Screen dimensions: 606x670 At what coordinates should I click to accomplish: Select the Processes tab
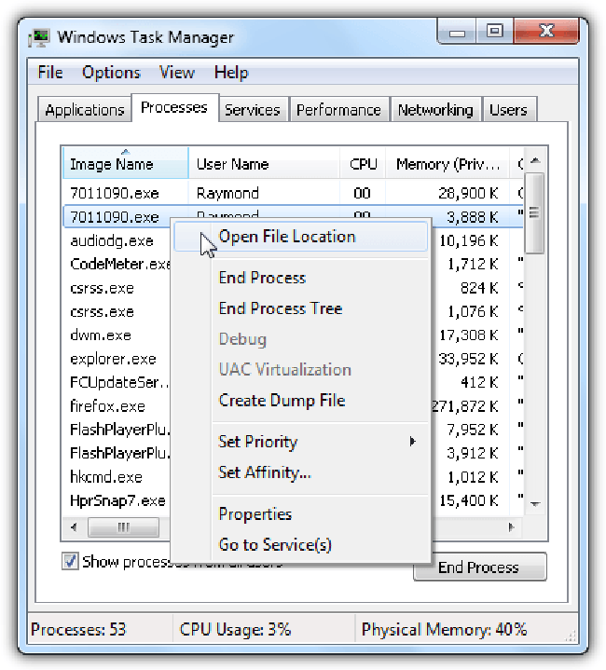pyautogui.click(x=174, y=107)
